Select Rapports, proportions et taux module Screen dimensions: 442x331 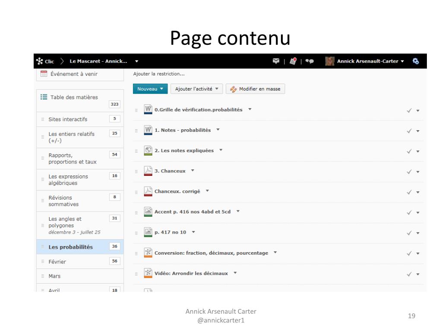point(80,159)
